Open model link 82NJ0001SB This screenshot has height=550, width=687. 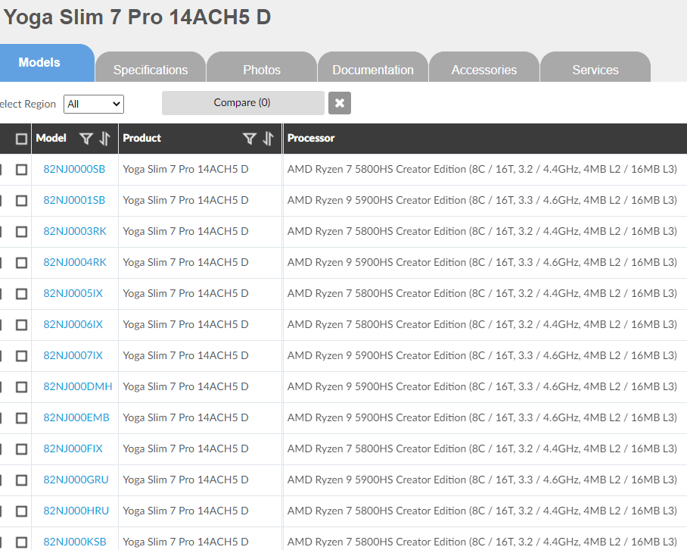point(74,200)
